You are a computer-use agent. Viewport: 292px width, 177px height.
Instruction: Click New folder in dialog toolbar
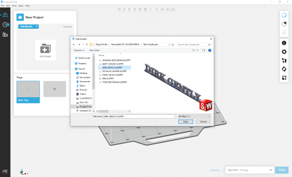point(94,50)
